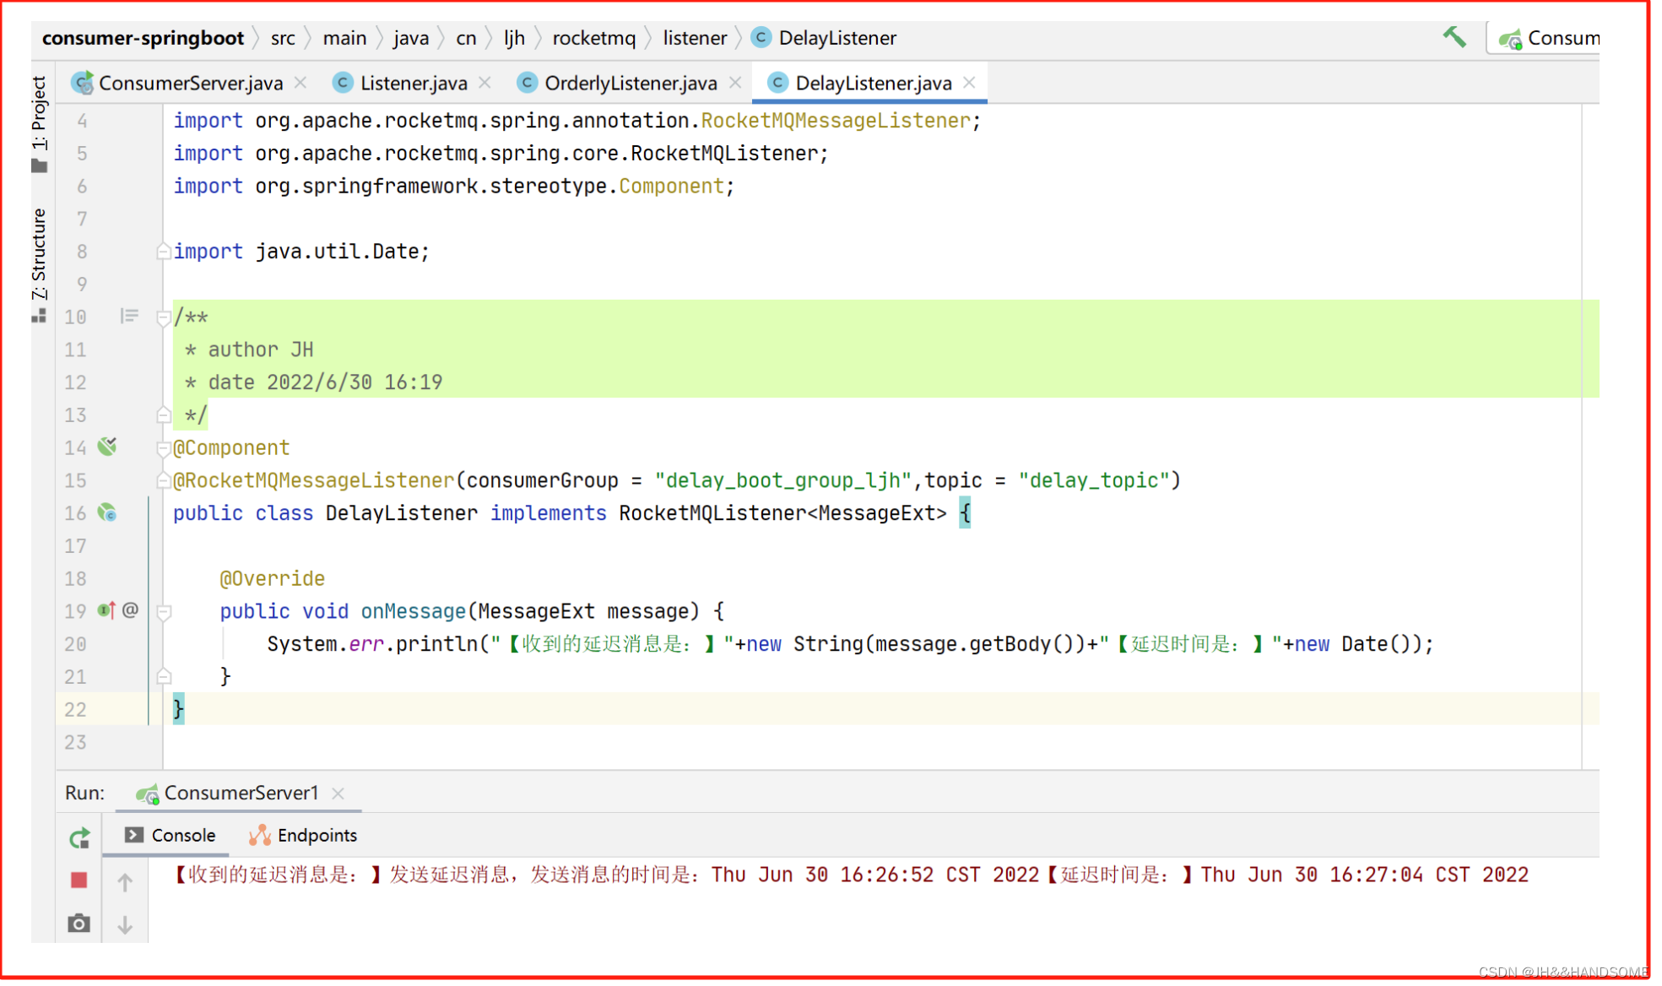This screenshot has height=986, width=1662.
Task: Click the @Override annotation
Action: click(x=272, y=578)
